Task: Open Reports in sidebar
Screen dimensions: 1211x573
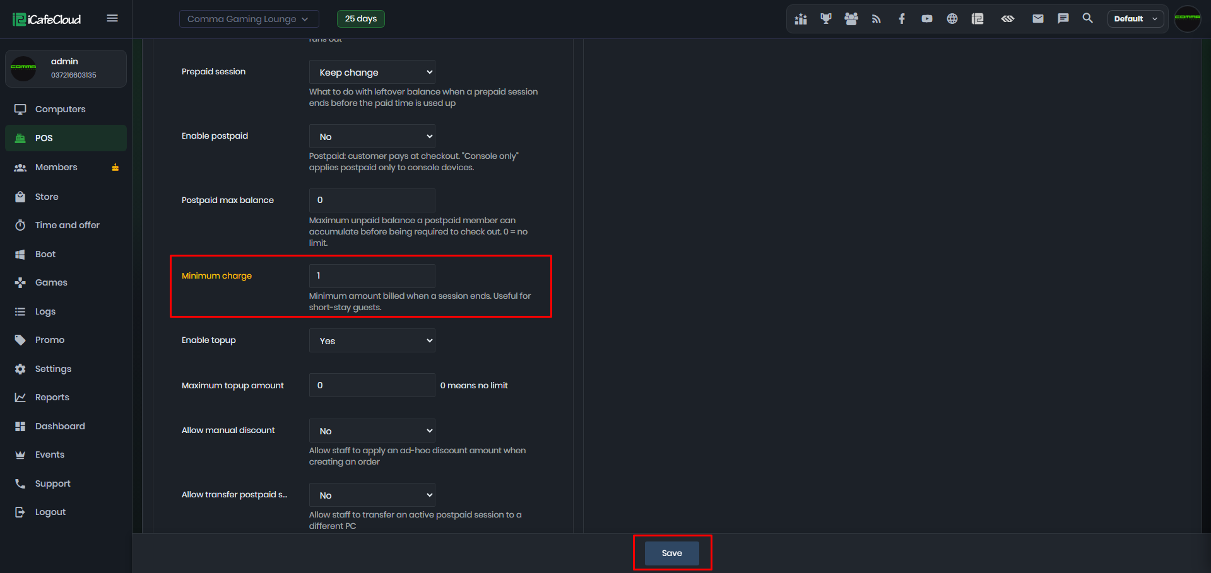Action: tap(66, 397)
